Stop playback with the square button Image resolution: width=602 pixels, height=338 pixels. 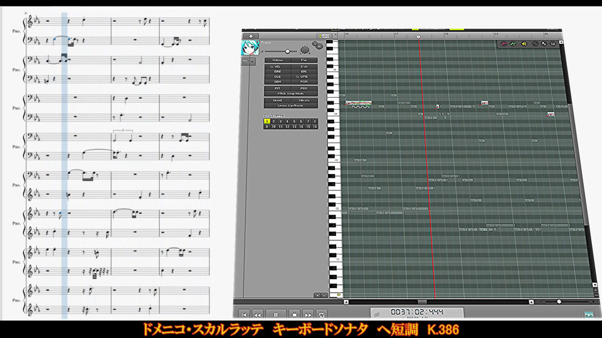click(x=293, y=314)
